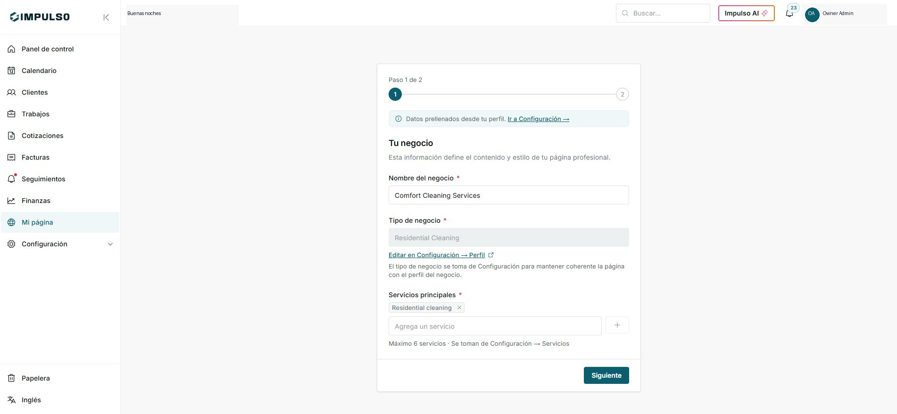Click the Calendario calendar icon
This screenshot has height=414, width=897.
[11, 71]
